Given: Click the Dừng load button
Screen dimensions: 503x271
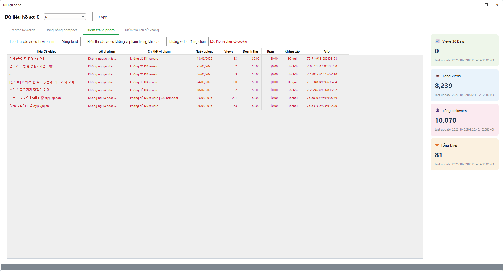Looking at the screenshot, I should (70, 41).
